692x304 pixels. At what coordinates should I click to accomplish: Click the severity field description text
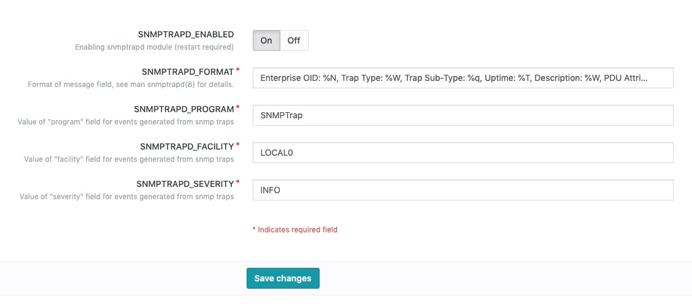tap(126, 196)
